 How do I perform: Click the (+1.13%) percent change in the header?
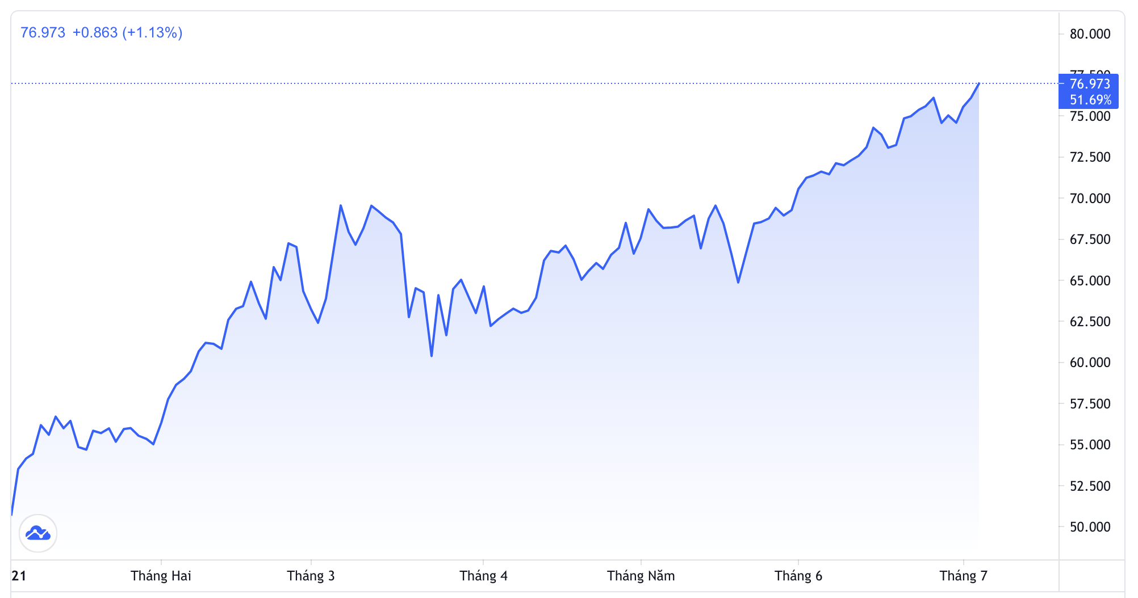tap(152, 33)
